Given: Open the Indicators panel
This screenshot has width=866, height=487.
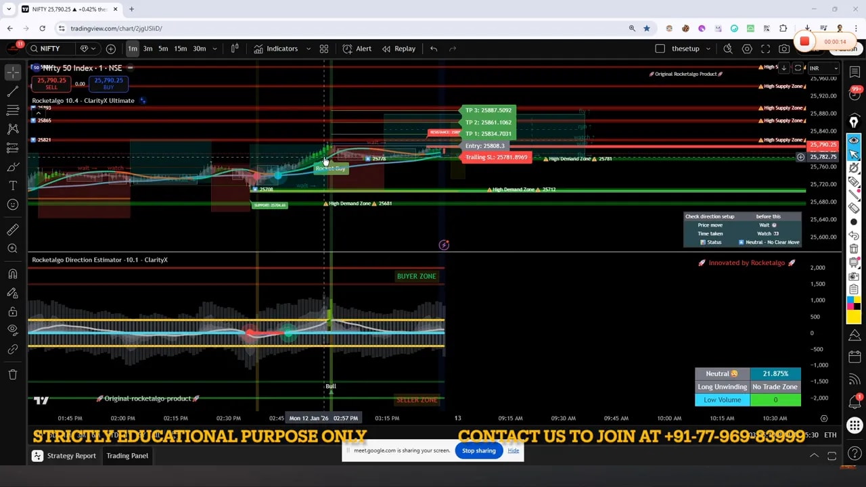Looking at the screenshot, I should 275,49.
